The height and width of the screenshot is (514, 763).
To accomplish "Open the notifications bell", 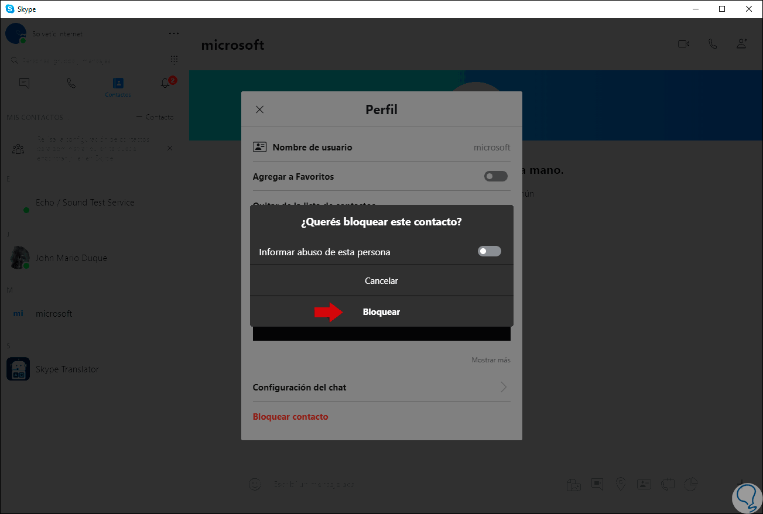I will [x=165, y=84].
